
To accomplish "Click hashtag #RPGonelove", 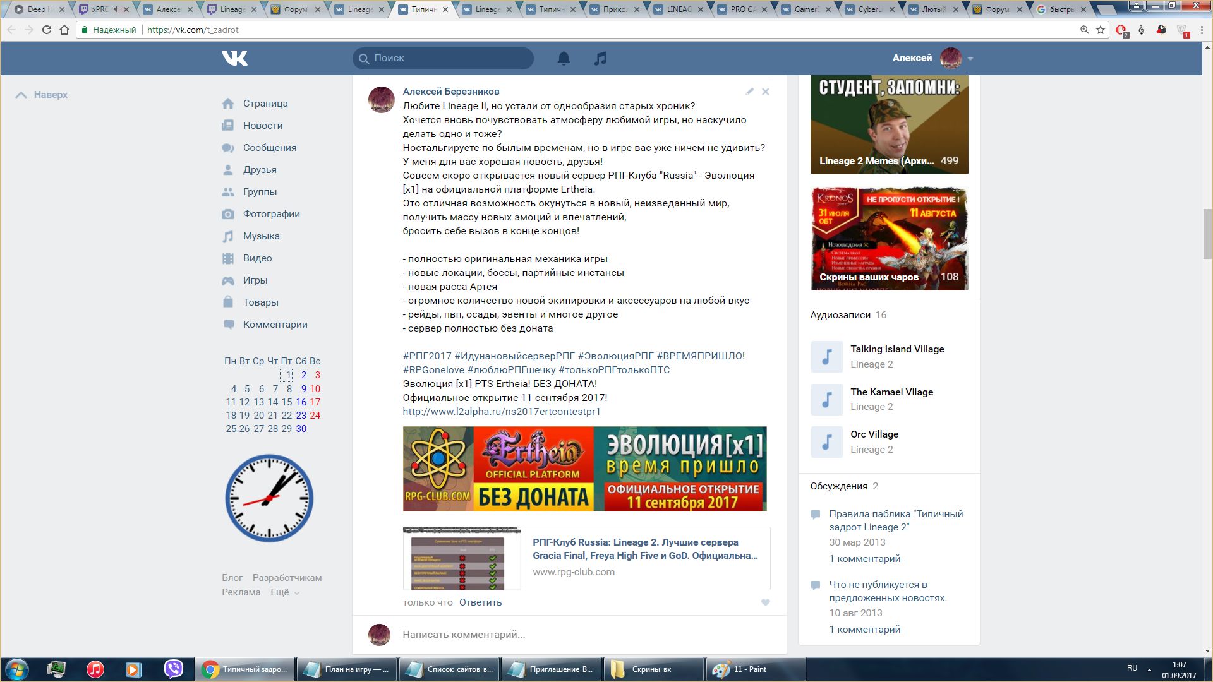I will click(x=433, y=370).
